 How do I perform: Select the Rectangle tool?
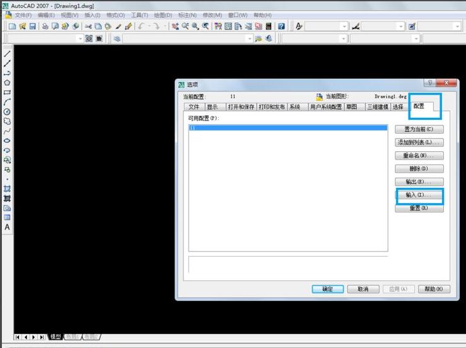tap(7, 93)
